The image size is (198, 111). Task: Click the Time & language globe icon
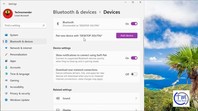pos(6,74)
